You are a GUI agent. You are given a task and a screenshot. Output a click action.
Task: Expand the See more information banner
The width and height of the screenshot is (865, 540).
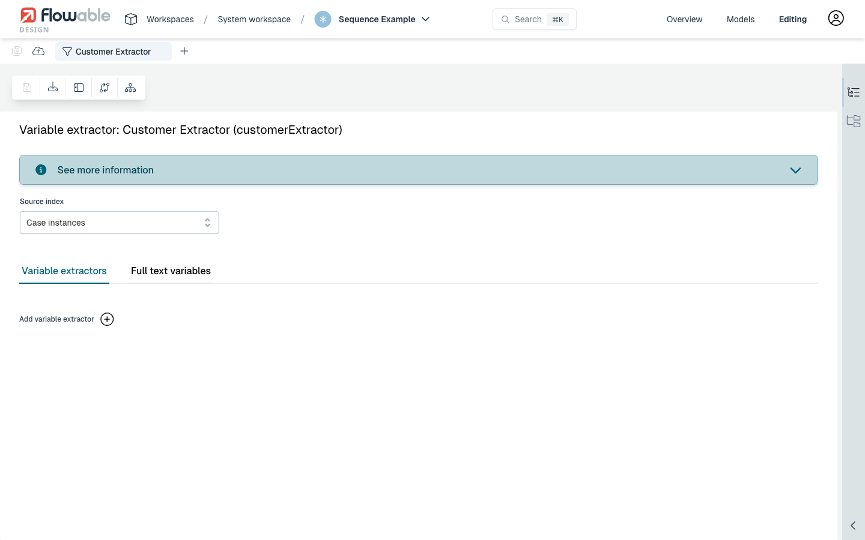(795, 170)
